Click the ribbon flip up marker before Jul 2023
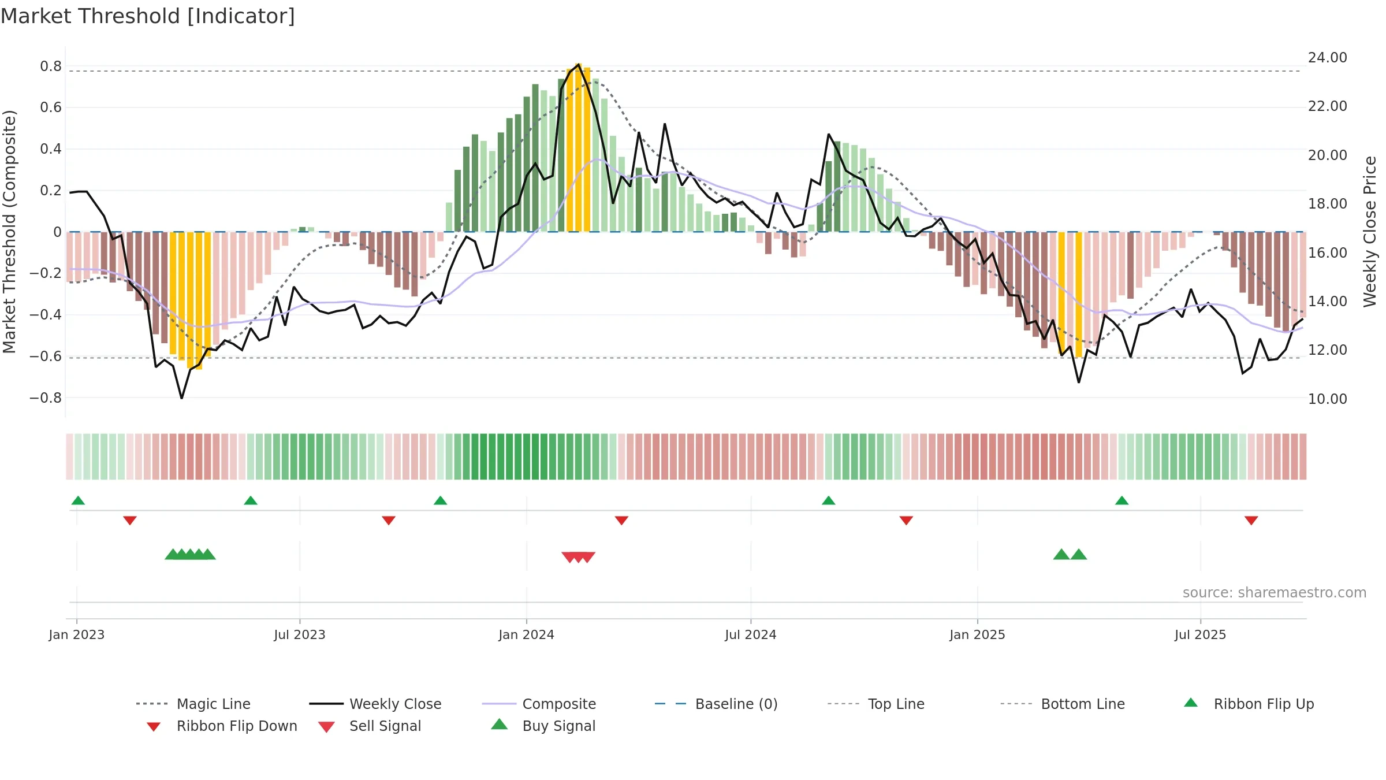 tap(251, 500)
